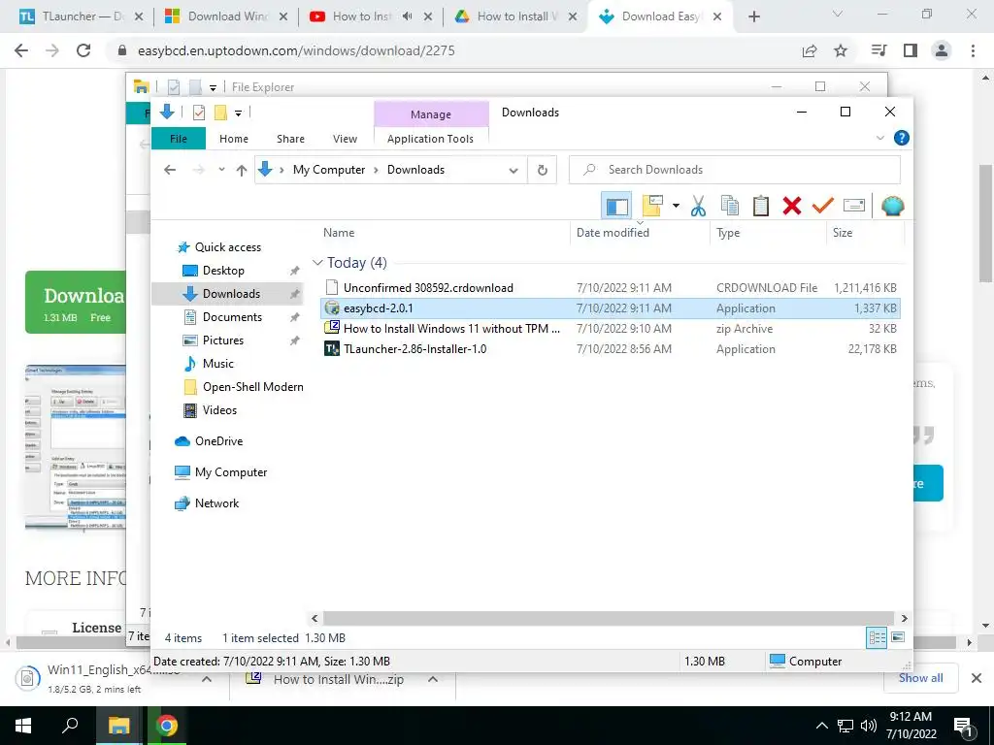This screenshot has height=745, width=994.
Task: Click the Search Downloads field
Action: pos(735,170)
